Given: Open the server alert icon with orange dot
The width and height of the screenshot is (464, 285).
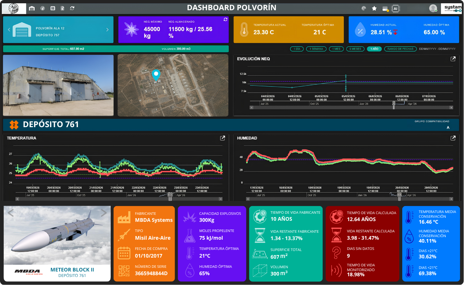Looking at the screenshot, I should 385,9.
